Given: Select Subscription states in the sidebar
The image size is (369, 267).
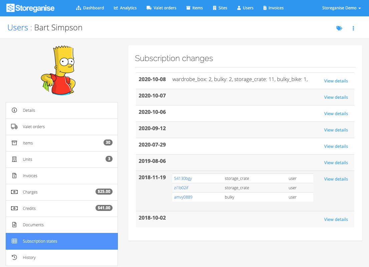Looking at the screenshot, I should point(62,241).
